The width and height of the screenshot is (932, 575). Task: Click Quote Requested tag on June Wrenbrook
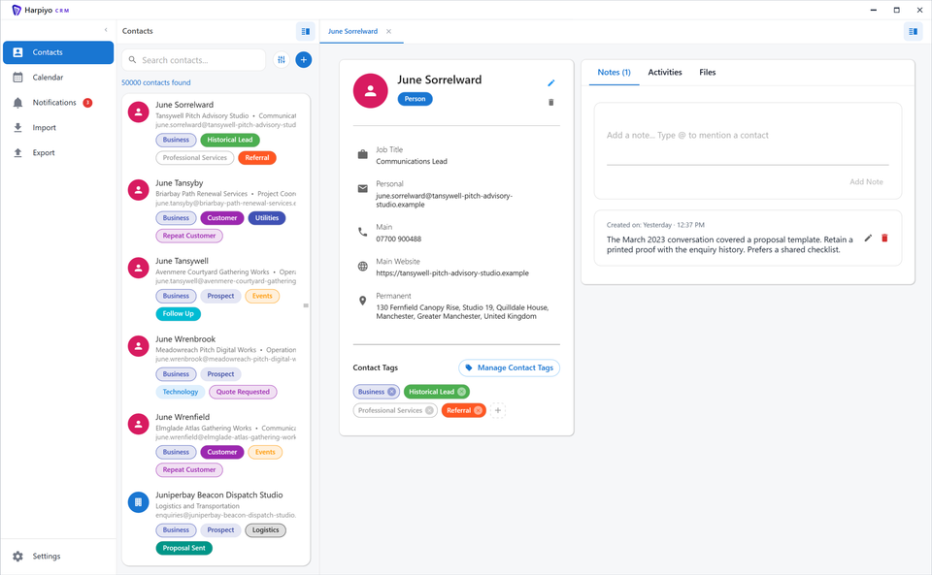[243, 392]
